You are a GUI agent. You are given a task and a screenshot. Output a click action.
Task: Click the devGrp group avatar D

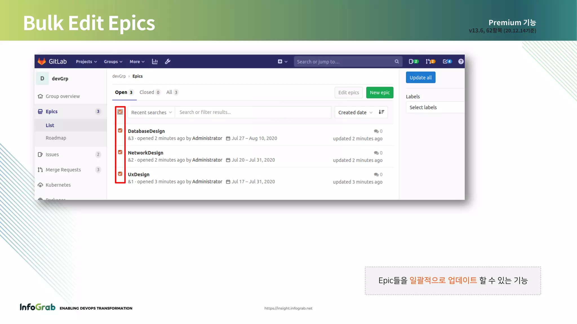click(x=42, y=78)
